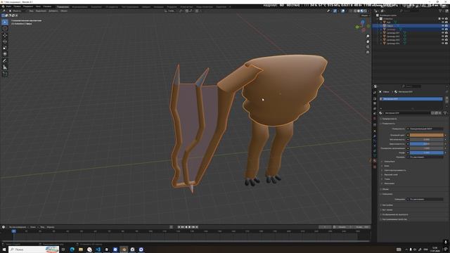Viewport: 450px width, 253px height.
Task: Open the Scene properties tab
Action: [x=375, y=114]
